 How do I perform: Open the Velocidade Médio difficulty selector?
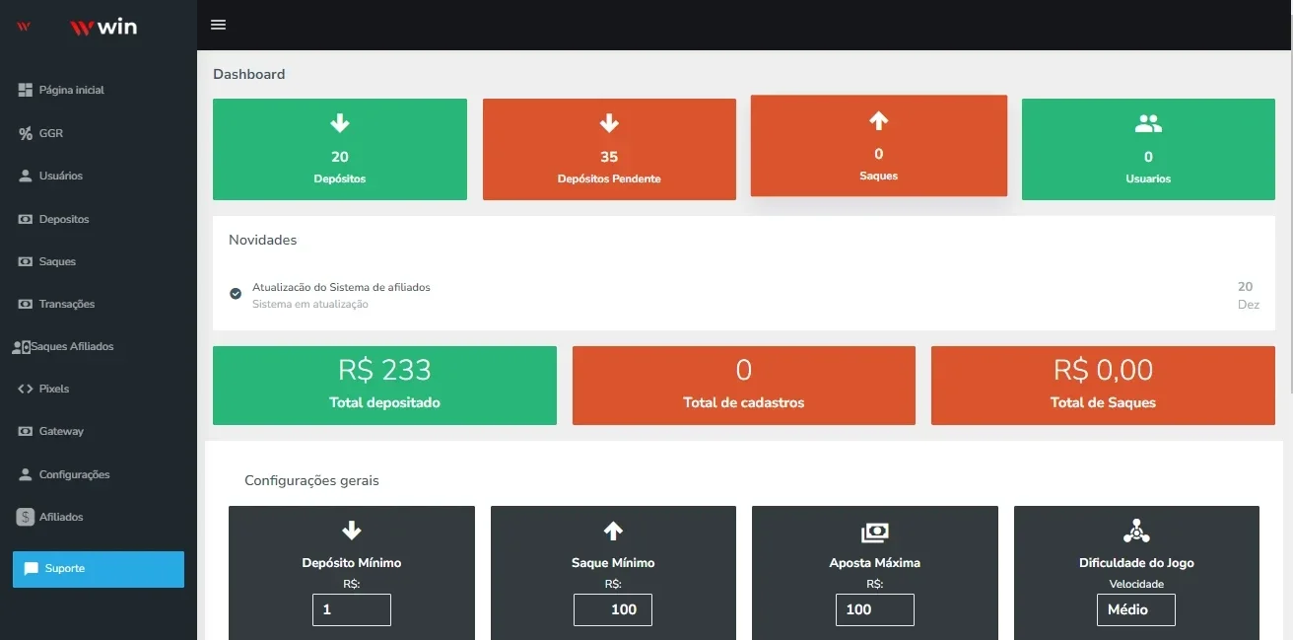tap(1136, 609)
